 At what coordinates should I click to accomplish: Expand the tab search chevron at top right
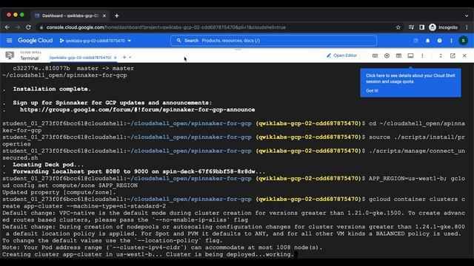click(x=467, y=16)
